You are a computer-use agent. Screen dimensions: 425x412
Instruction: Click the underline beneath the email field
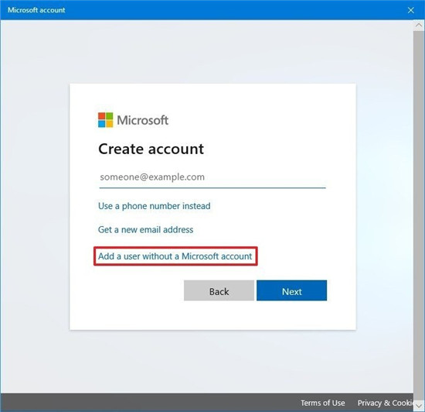212,187
